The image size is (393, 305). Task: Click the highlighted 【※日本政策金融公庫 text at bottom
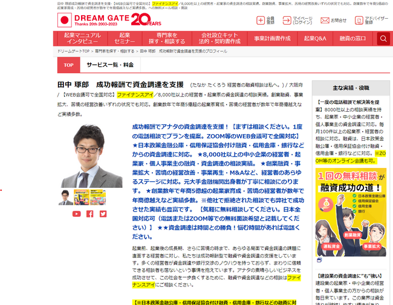pyautogui.click(x=214, y=303)
